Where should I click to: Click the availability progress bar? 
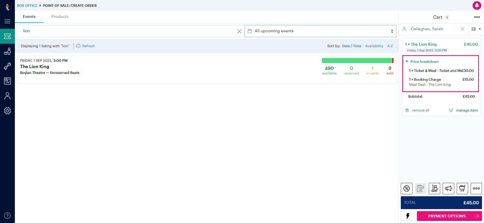(x=357, y=61)
